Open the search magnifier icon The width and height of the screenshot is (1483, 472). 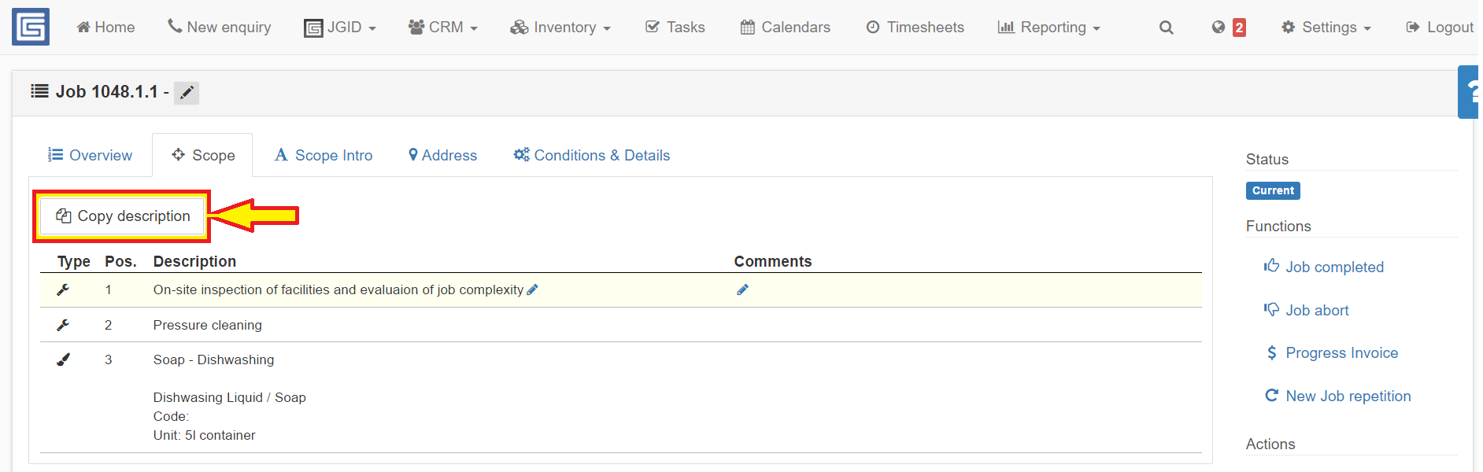1167,28
